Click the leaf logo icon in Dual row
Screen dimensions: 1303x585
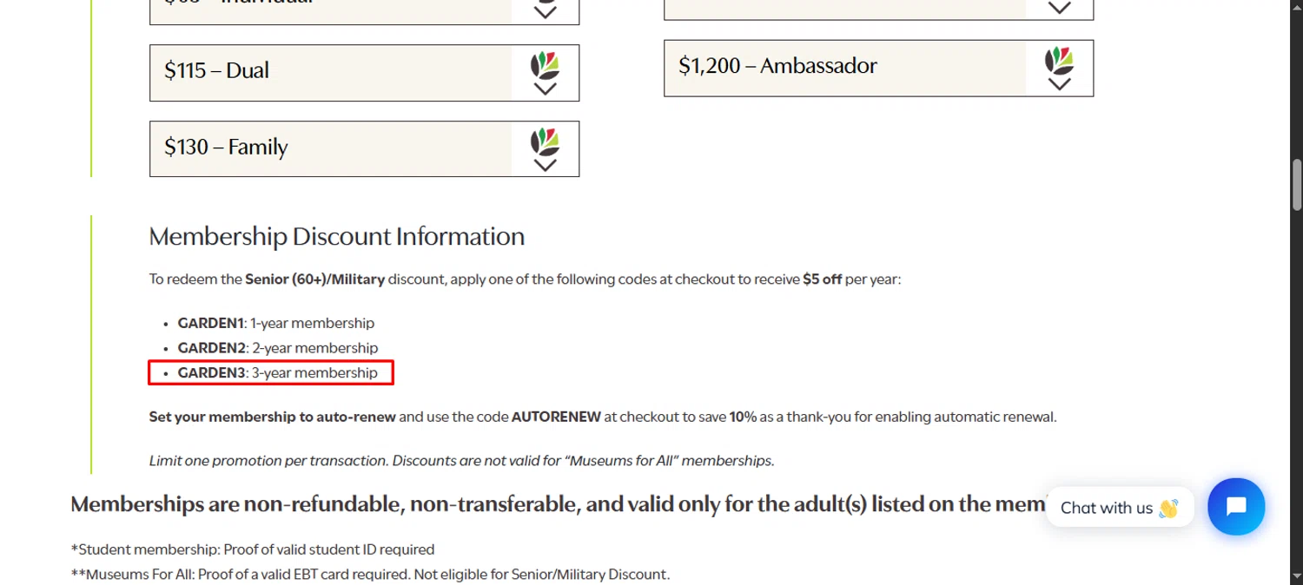coord(546,65)
